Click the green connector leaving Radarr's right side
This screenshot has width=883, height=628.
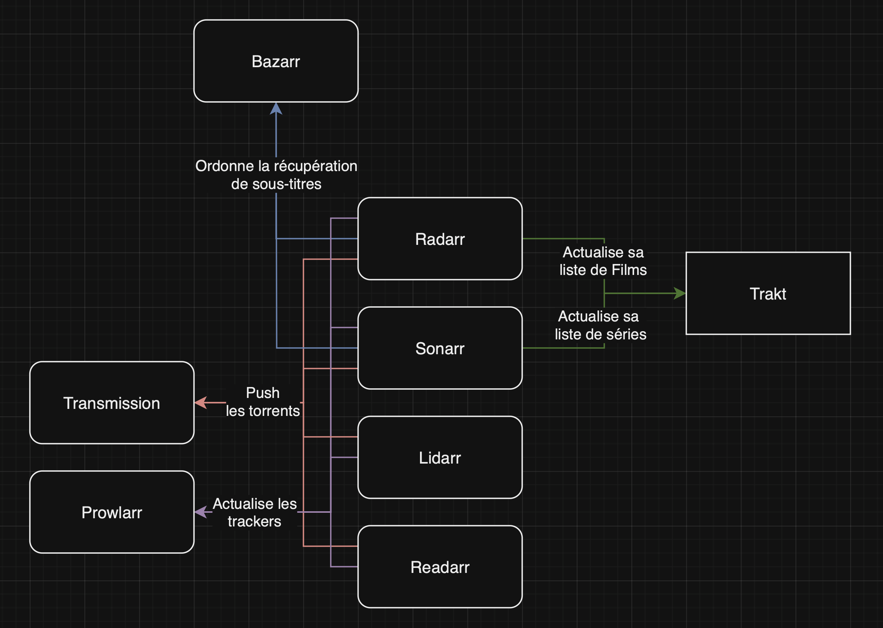[563, 239]
